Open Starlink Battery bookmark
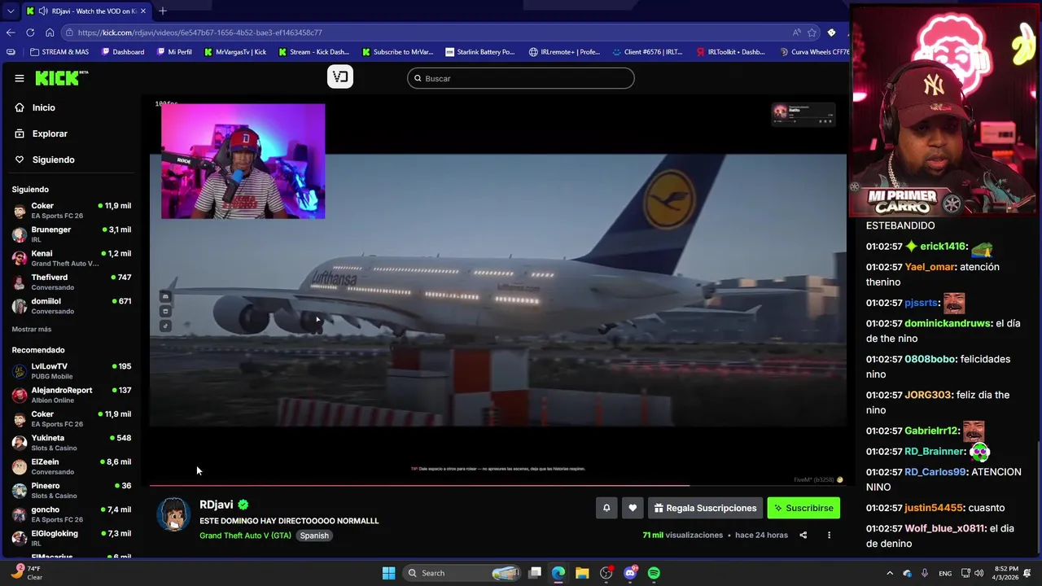The width and height of the screenshot is (1042, 586). [x=480, y=52]
